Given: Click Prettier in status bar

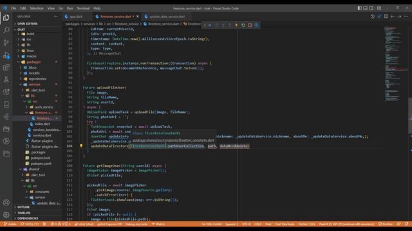Looking at the screenshot, I should 385,224.
